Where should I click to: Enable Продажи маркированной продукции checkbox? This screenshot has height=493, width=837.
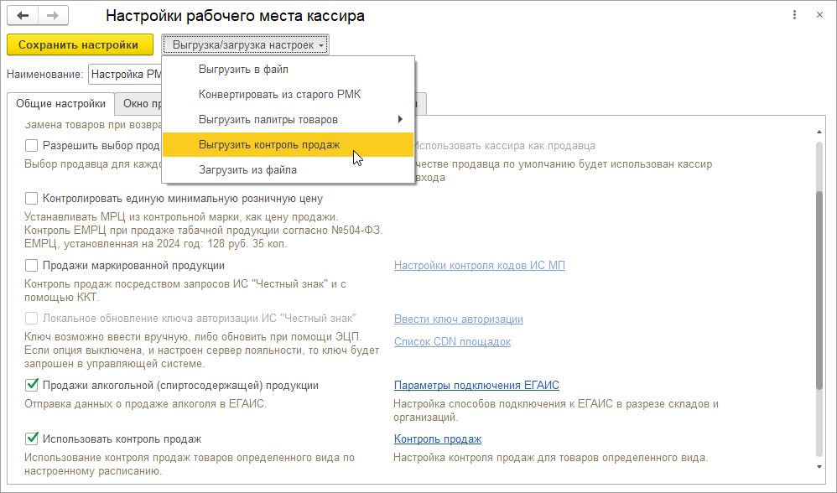coord(32,265)
